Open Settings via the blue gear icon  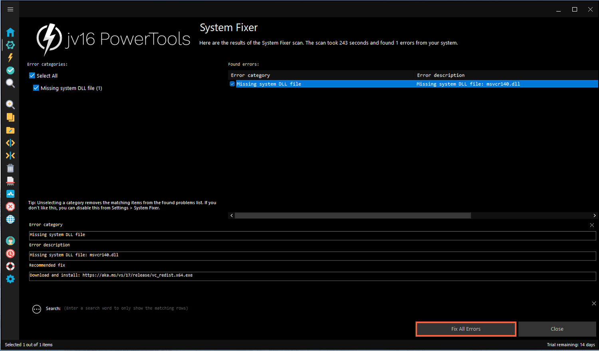(x=10, y=279)
